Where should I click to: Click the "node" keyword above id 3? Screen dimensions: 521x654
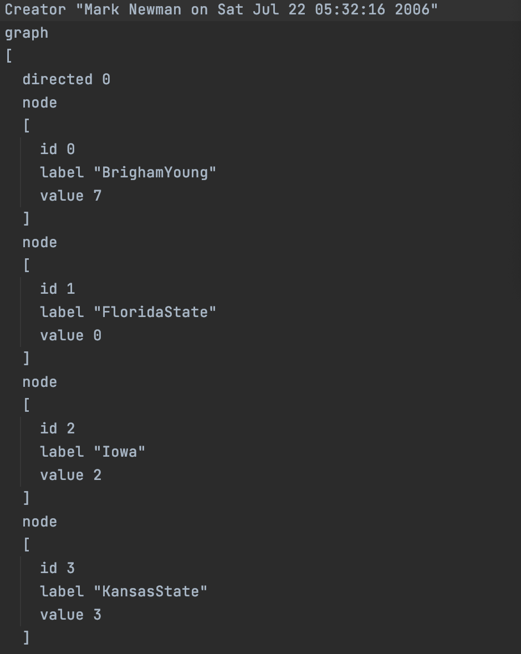[x=39, y=522]
